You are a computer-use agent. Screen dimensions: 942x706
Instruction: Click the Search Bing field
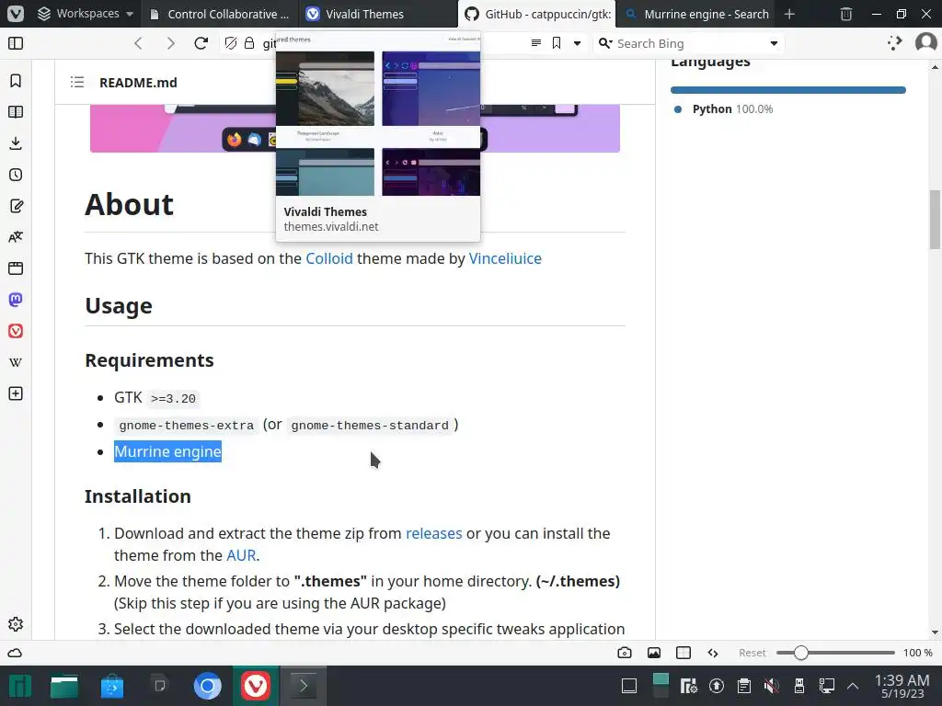click(x=689, y=43)
